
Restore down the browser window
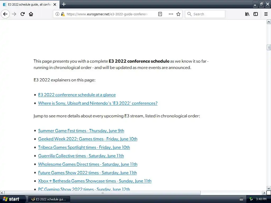(x=261, y=4)
